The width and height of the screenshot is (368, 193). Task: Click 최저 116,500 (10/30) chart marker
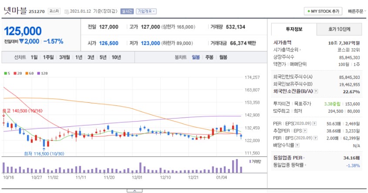tap(44, 154)
